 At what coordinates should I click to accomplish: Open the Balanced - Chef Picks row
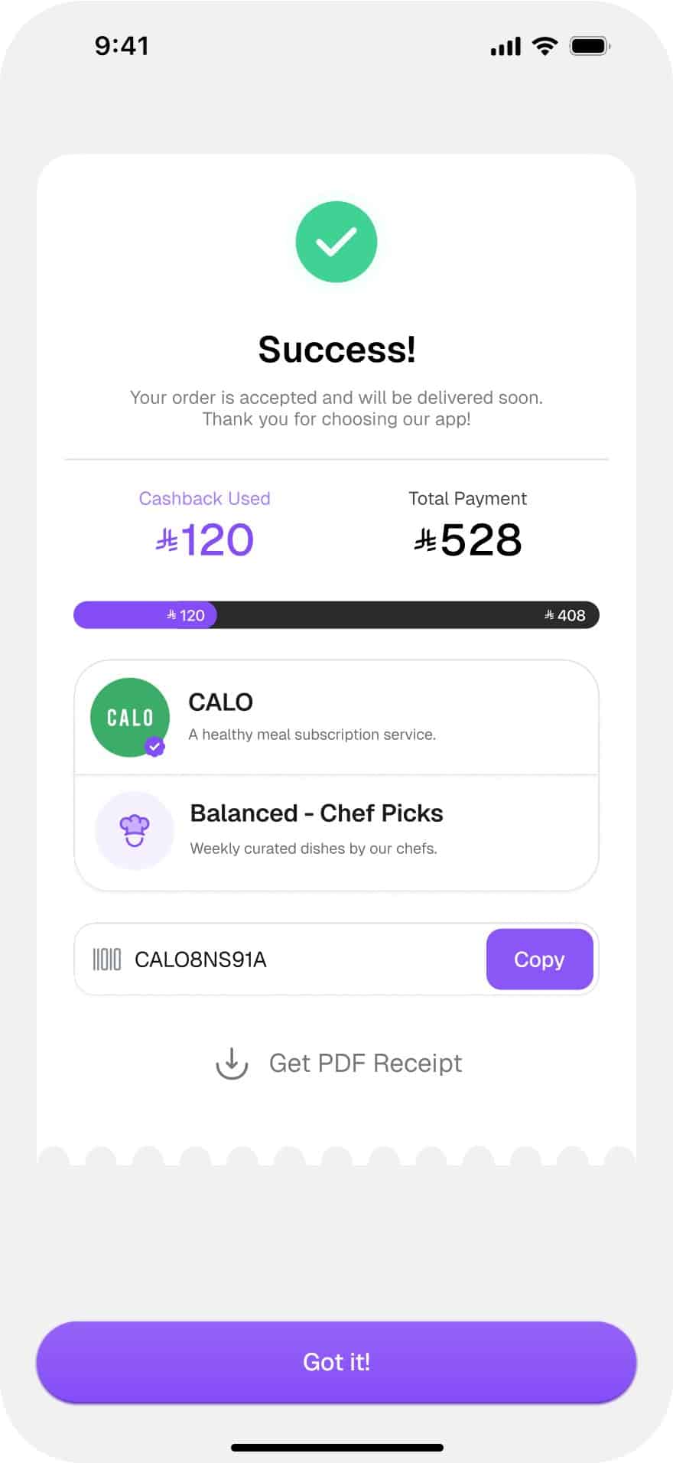336,830
